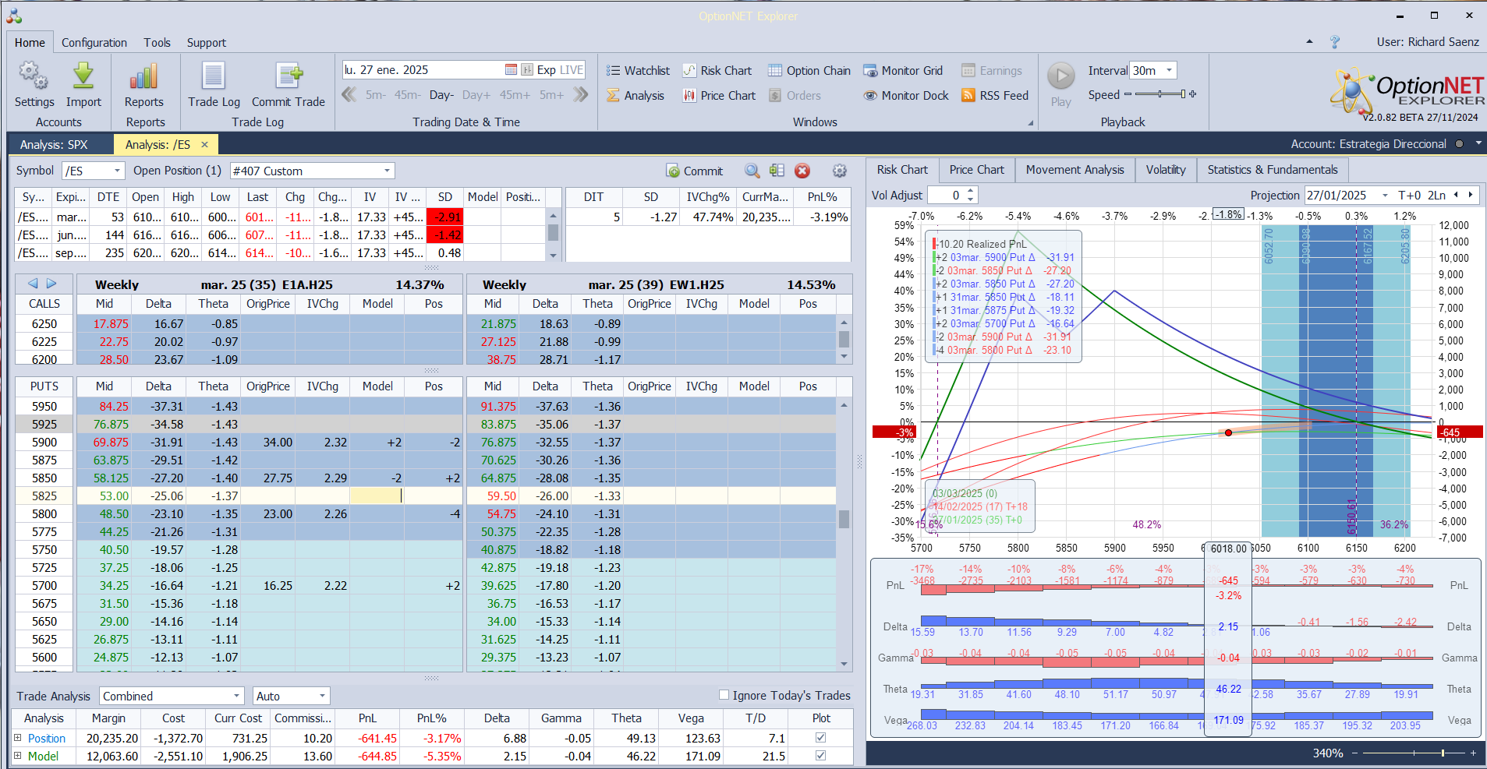Click the Play playback button

pos(1060,84)
